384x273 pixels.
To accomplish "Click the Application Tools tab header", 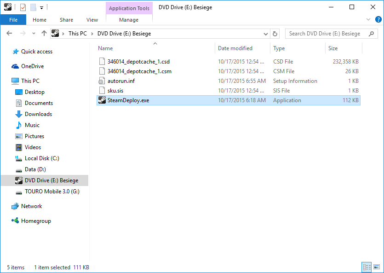I will coord(129,8).
